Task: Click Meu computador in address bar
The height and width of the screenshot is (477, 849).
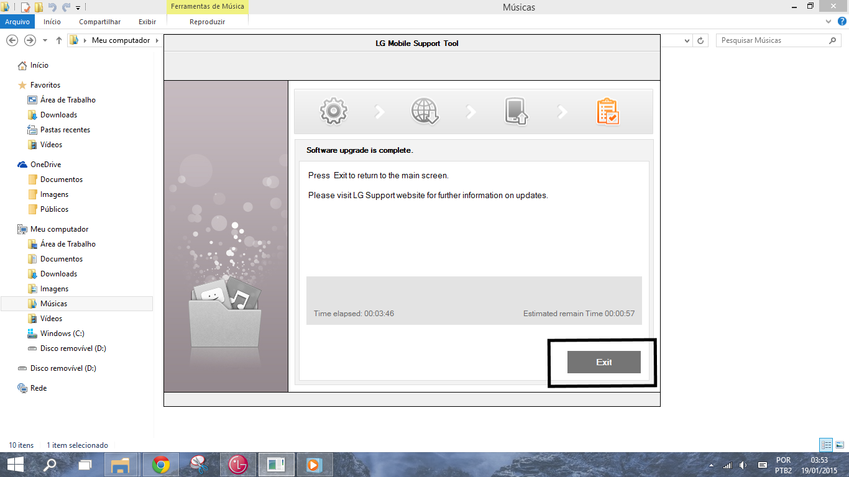Action: coord(121,40)
